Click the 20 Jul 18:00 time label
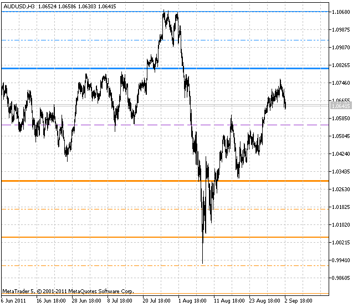The image size is (358, 307). coord(157,300)
